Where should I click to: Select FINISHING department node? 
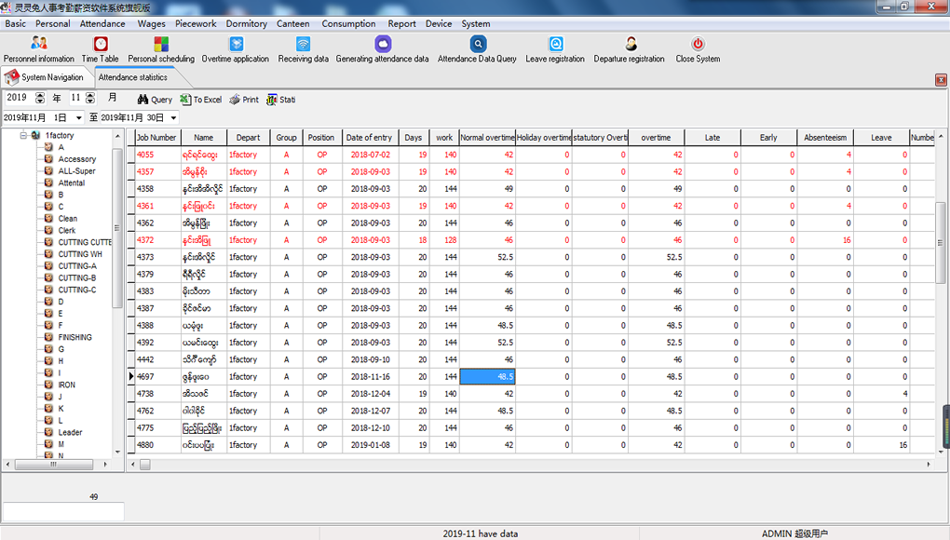(x=75, y=338)
